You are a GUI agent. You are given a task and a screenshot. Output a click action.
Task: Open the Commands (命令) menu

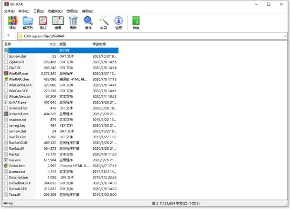(x=24, y=11)
